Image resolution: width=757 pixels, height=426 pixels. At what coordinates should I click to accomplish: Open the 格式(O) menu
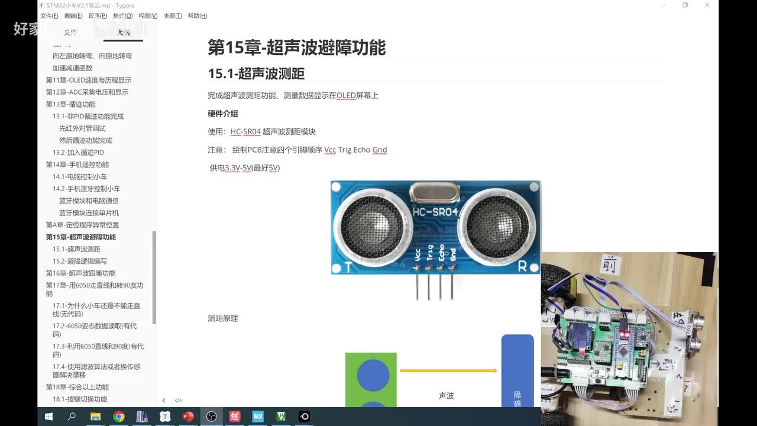point(123,16)
